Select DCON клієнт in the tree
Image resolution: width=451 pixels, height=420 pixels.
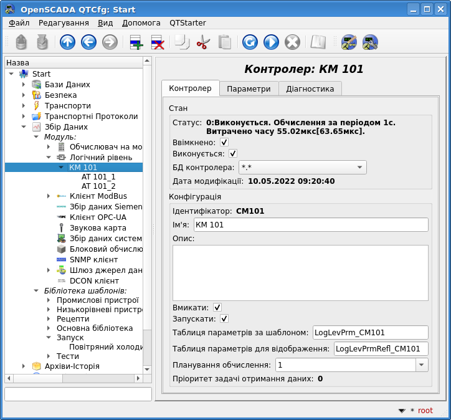(94, 281)
